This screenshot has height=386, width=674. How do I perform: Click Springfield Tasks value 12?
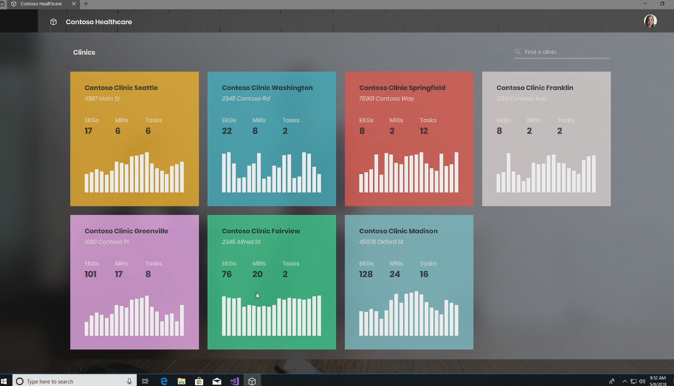[x=424, y=131]
